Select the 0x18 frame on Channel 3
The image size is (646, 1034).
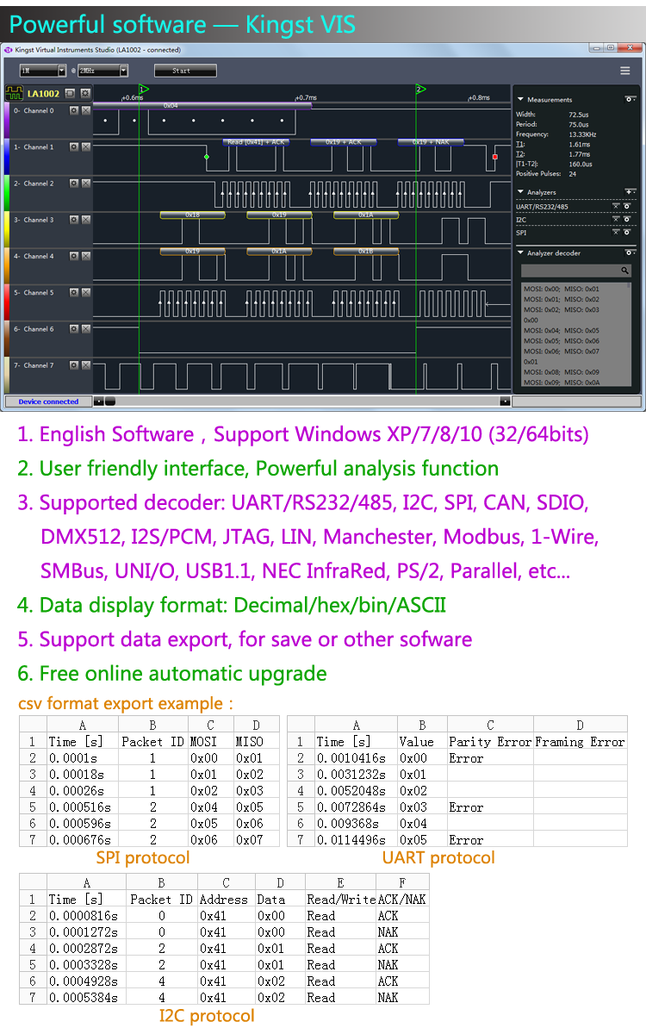[x=192, y=215]
